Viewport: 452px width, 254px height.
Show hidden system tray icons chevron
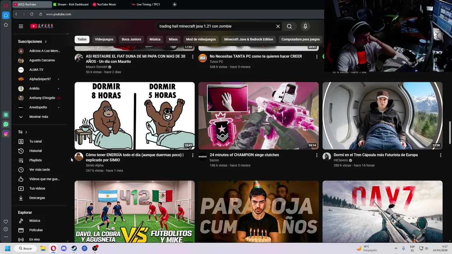click(x=395, y=248)
